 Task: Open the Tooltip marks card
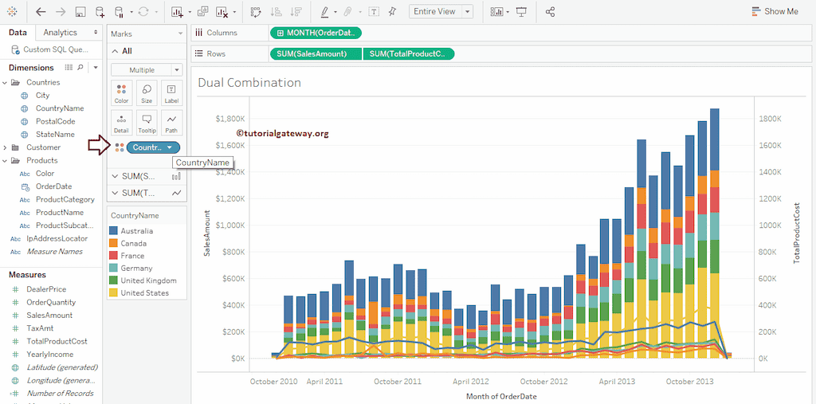[x=147, y=122]
